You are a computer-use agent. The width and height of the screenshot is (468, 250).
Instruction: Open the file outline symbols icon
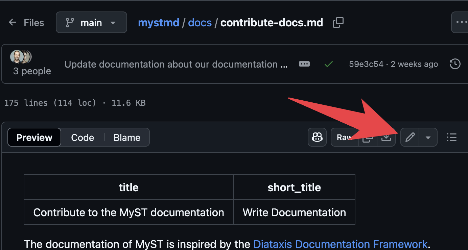tap(452, 137)
